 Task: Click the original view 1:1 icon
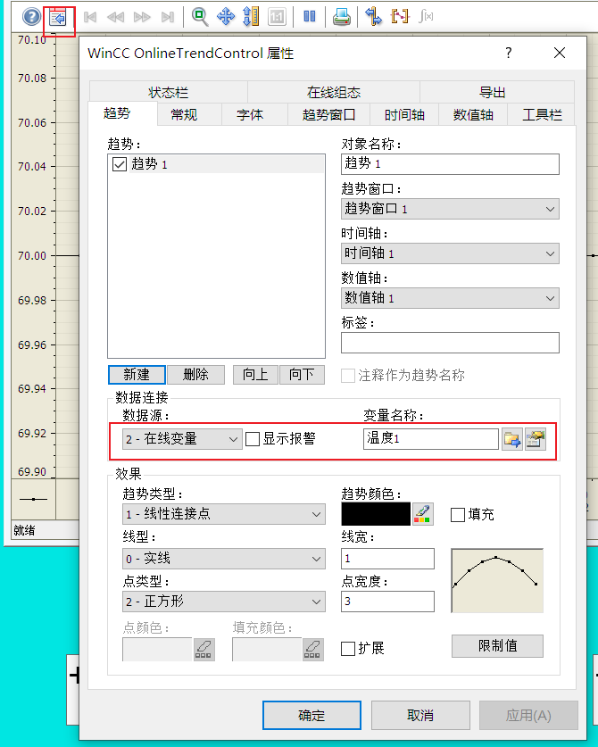pos(277,17)
